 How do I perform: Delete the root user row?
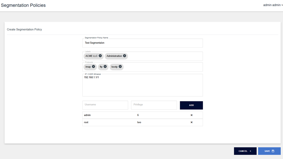pos(191,123)
